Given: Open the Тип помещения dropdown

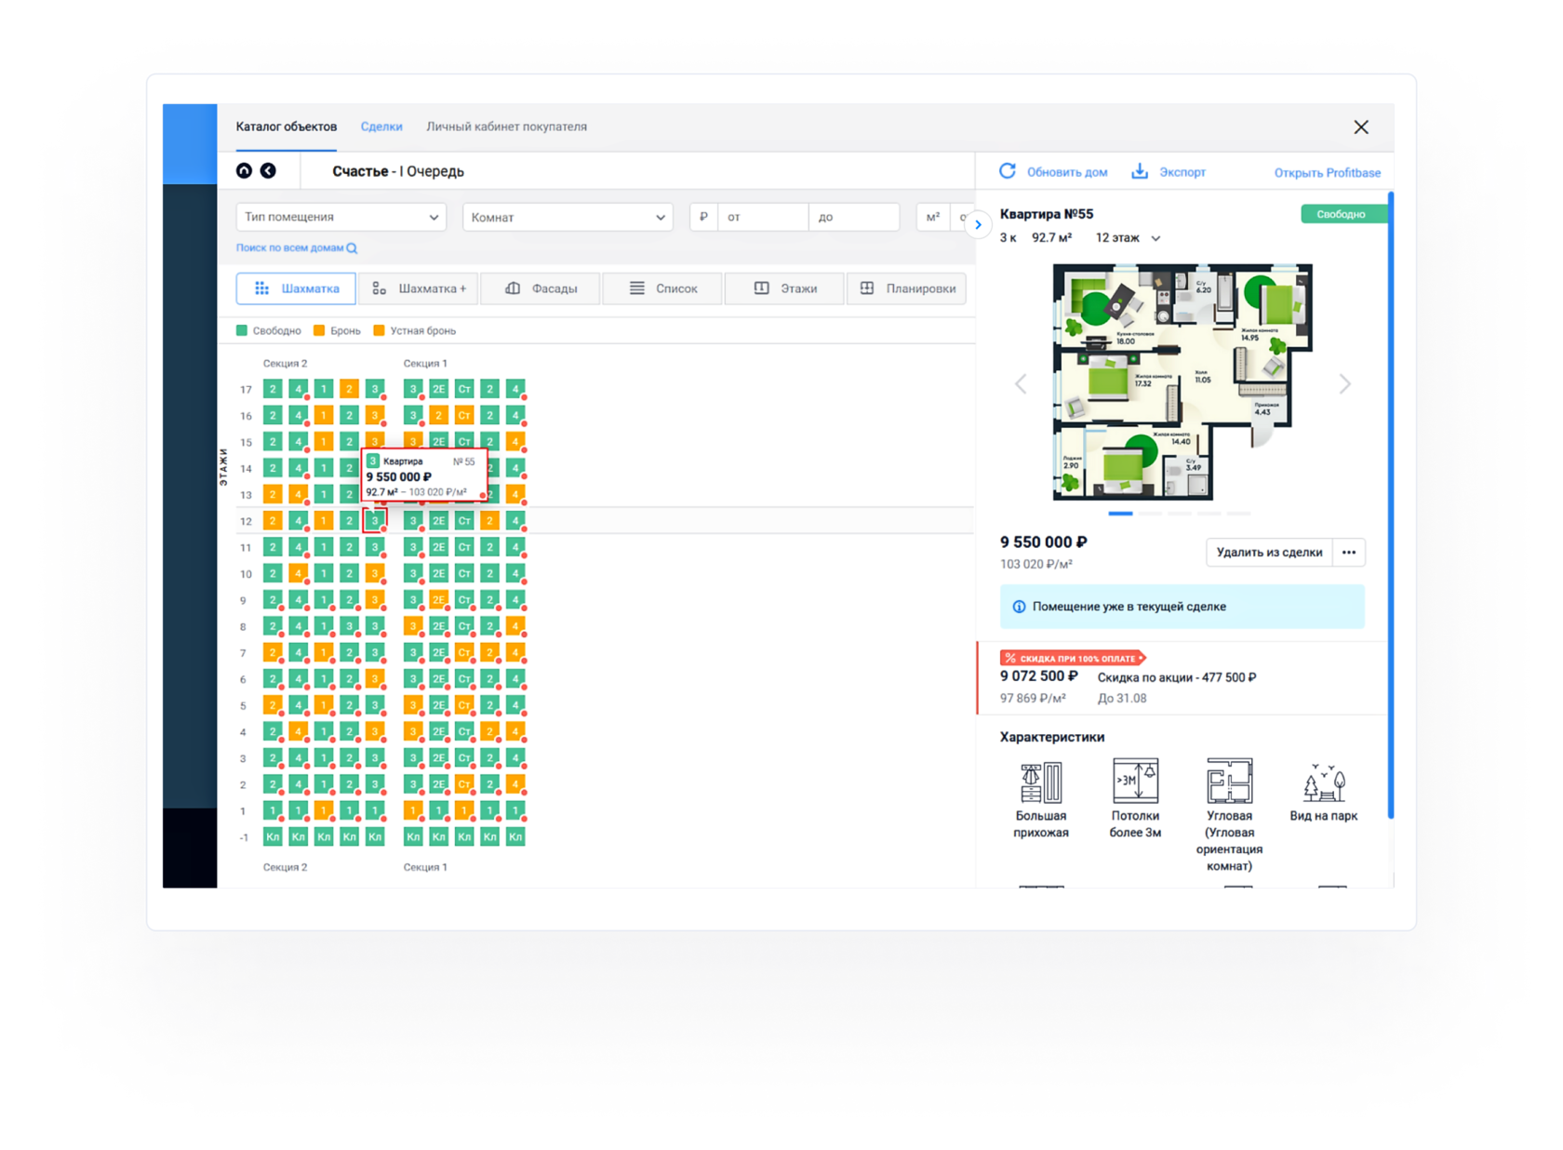Looking at the screenshot, I should (x=341, y=217).
